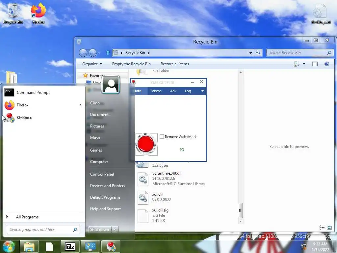Switch to large icons view in status bar
Viewport: 337px width, 253px height.
coord(329,227)
